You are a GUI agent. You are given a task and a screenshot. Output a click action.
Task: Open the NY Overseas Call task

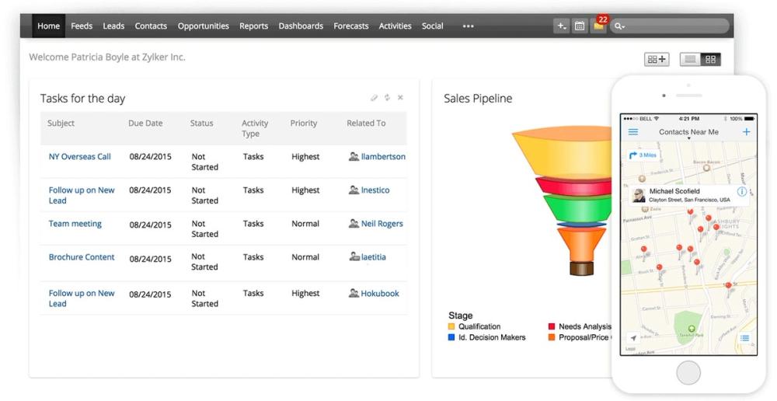pos(80,157)
